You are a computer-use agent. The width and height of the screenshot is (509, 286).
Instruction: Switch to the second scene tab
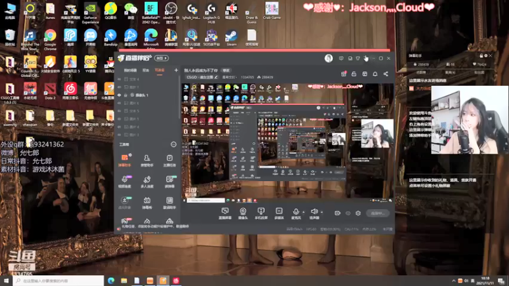click(x=146, y=70)
